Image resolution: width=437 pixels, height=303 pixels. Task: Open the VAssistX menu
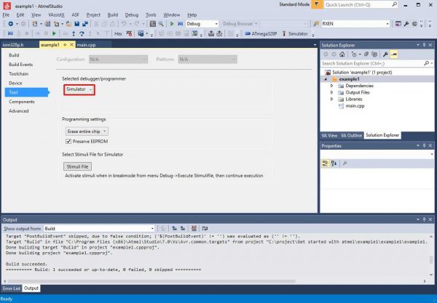(56, 15)
